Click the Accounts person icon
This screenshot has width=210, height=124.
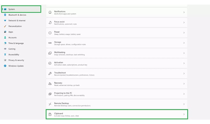pos(5,38)
